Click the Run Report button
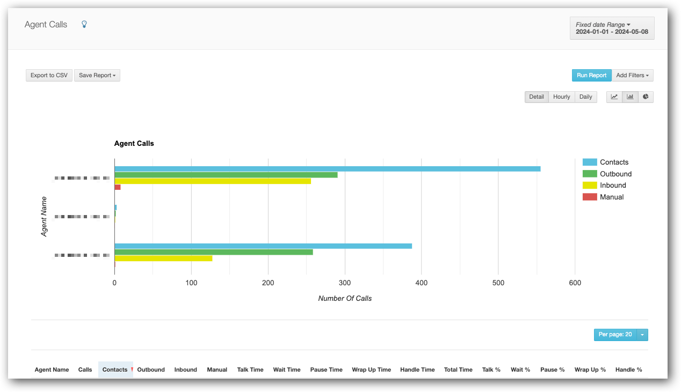Image resolution: width=681 pixels, height=392 pixels. pos(591,75)
